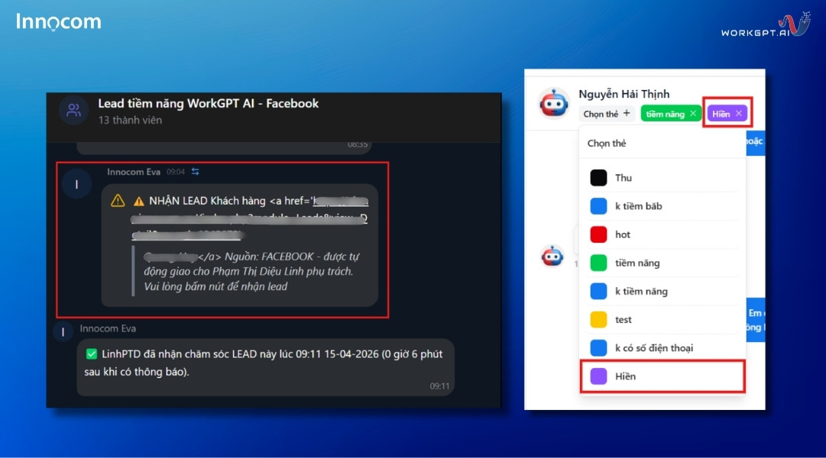Open the blurred lead link after href=
826x458 pixels.
[249, 218]
